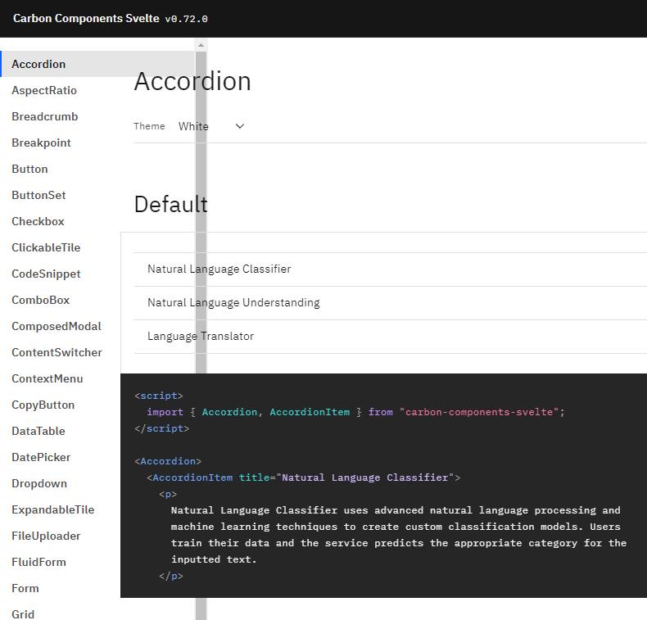This screenshot has width=647, height=620.
Task: Click the v0.72.0 version label
Action: (186, 19)
